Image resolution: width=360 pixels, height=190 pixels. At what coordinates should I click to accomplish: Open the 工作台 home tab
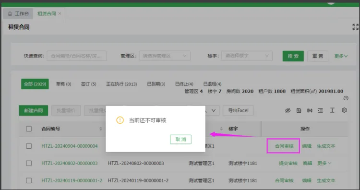pos(18,14)
